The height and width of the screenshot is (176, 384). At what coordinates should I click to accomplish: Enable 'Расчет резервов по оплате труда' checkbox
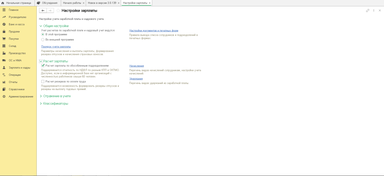coord(43,81)
